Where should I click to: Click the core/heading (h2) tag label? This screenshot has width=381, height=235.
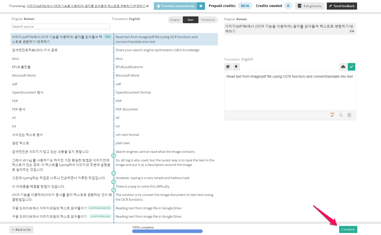pyautogui.click(x=100, y=208)
